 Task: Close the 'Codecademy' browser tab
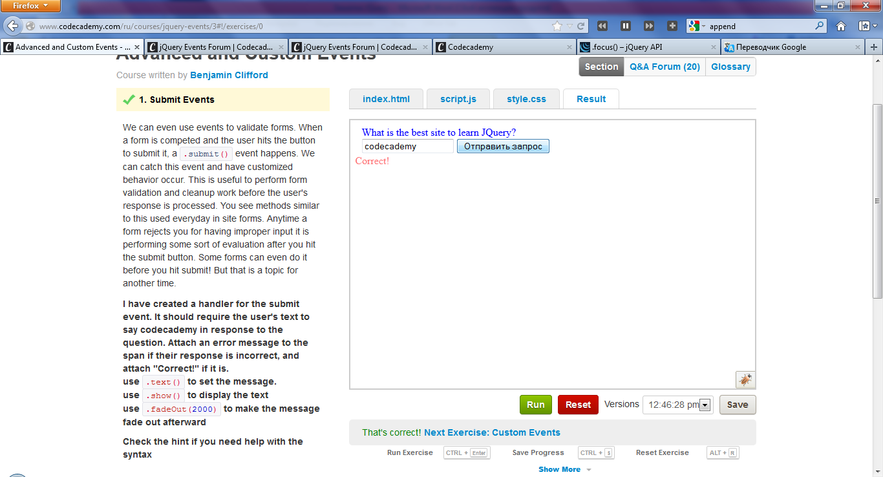click(x=569, y=47)
